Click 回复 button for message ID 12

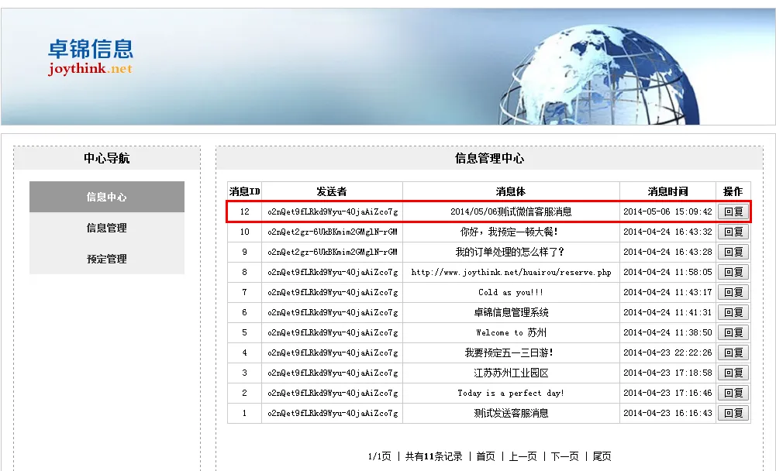click(x=733, y=211)
